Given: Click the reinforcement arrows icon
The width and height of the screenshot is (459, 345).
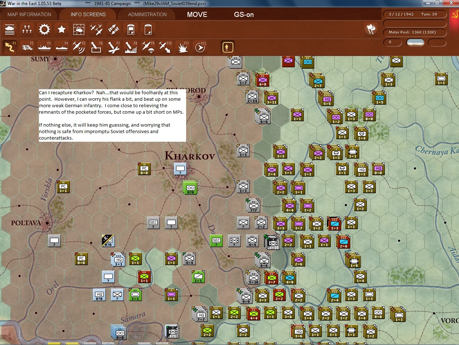Looking at the screenshot, I should click(113, 29).
